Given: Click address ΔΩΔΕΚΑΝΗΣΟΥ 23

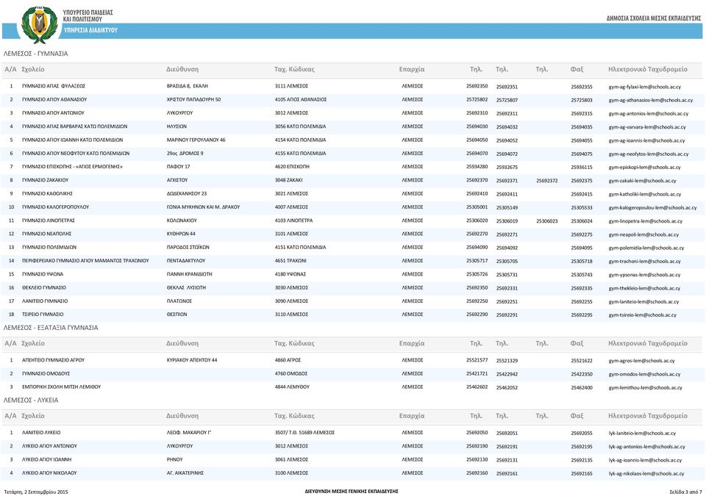Looking at the screenshot, I should point(186,193).
